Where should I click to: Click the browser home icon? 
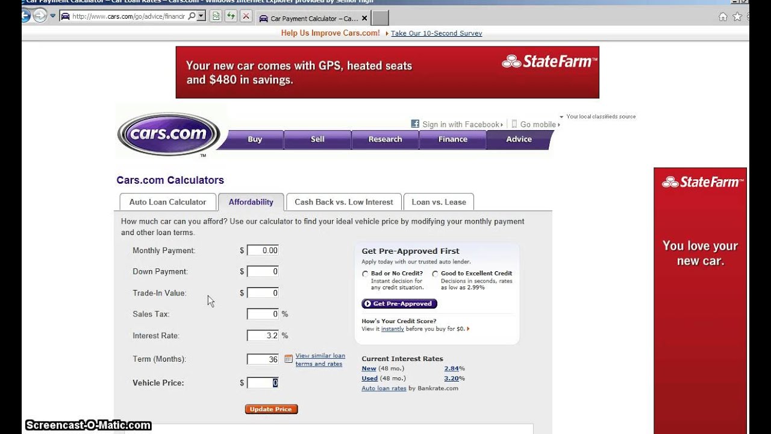click(723, 17)
